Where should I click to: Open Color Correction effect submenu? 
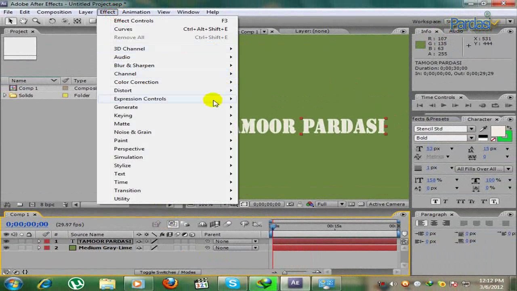pos(167,82)
